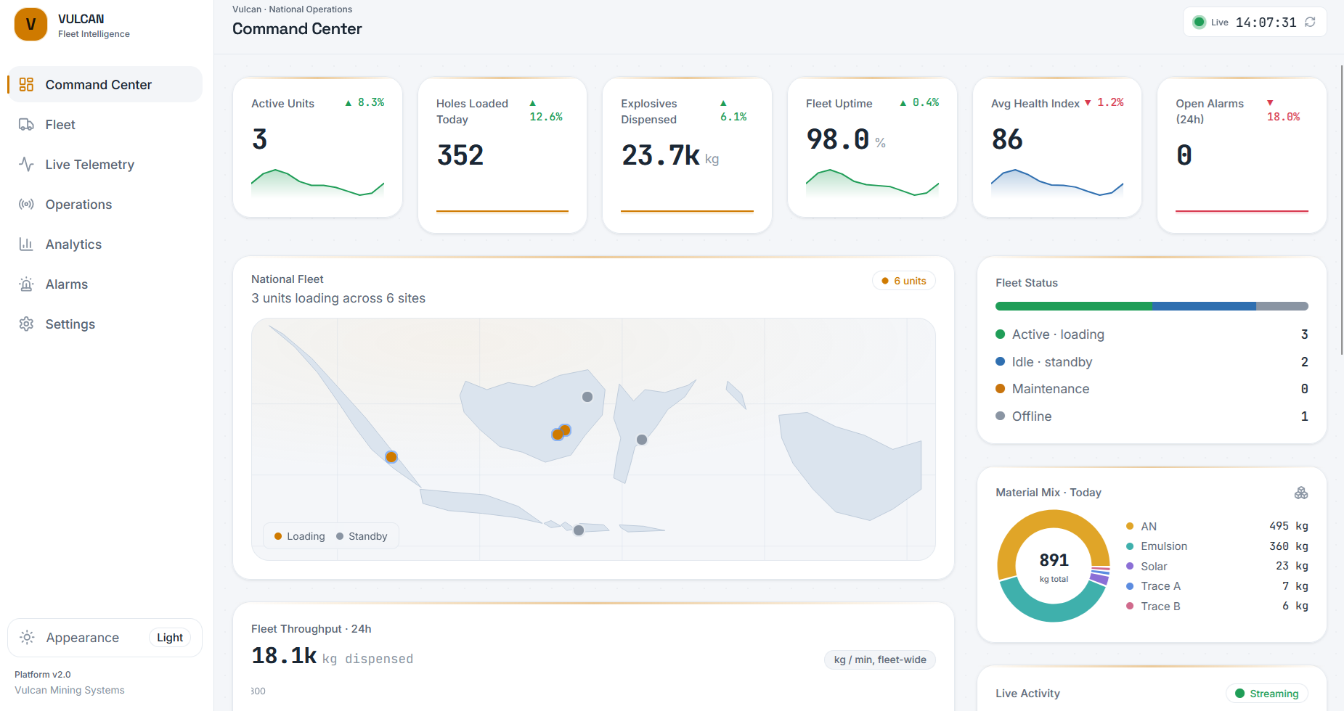The height and width of the screenshot is (711, 1344).
Task: Click the 18.1k kg dispensed value
Action: point(332,656)
